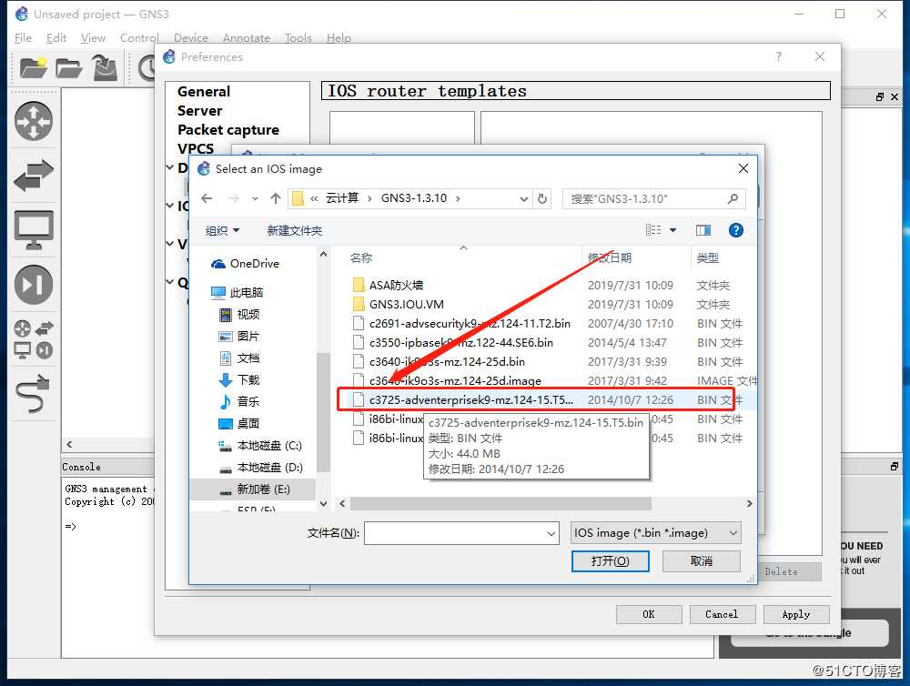
Task: Browse end devices monitor icon
Action: coord(34,230)
